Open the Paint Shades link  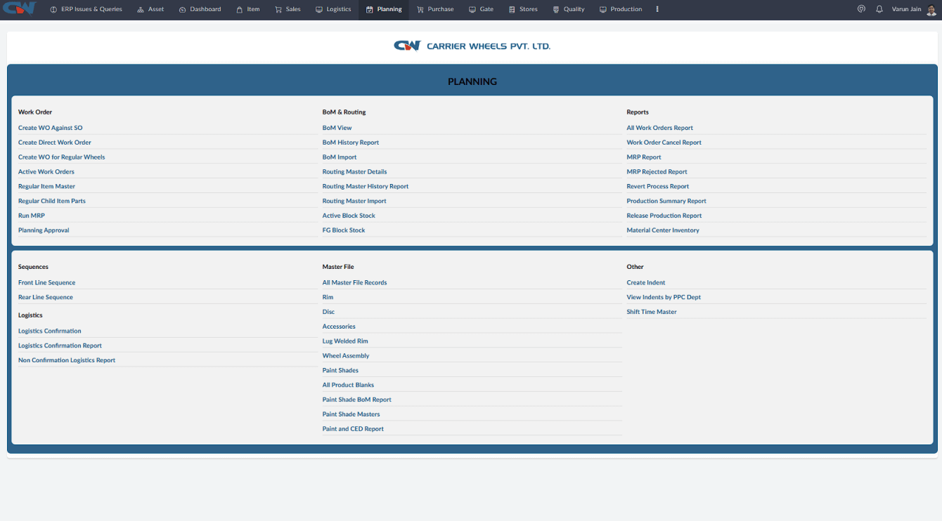pos(340,371)
